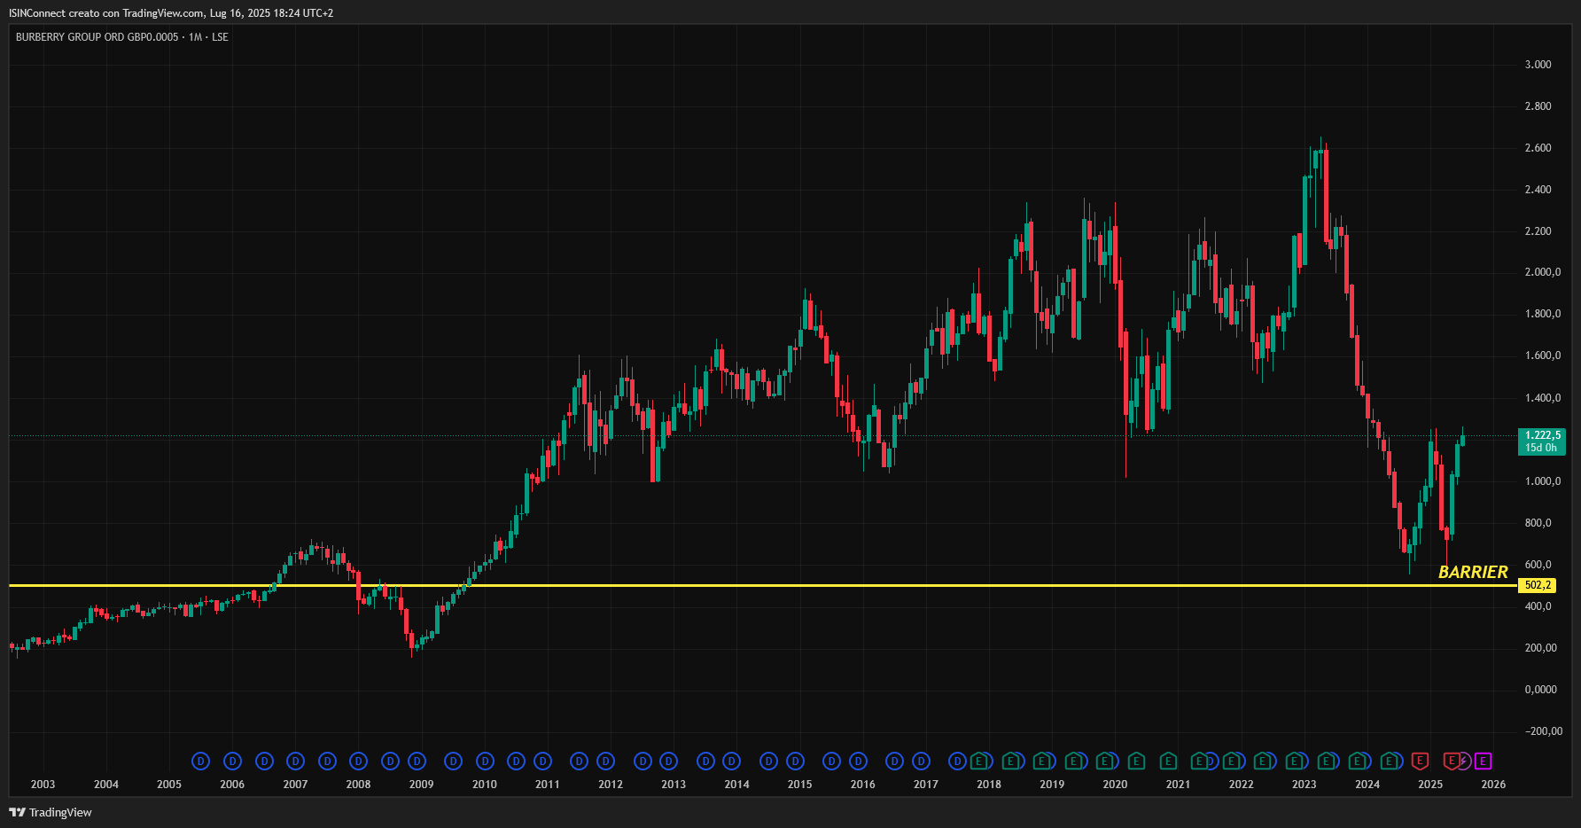Open the dividend marker between 2012 and 2013
The image size is (1581, 828).
point(643,761)
